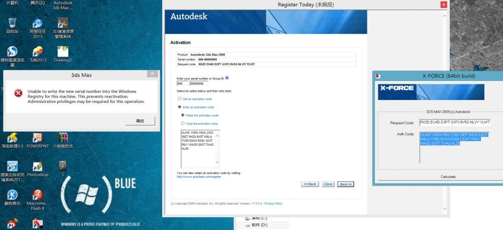Close the 3ds Max error dialog
503x230 pixels.
coord(152,74)
